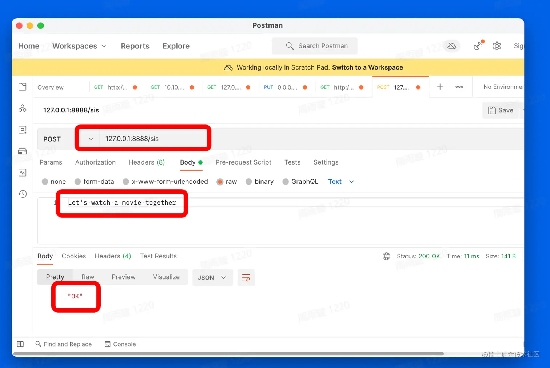This screenshot has height=368, width=550.
Task: Click into the raw body editor text
Action: tap(122, 203)
